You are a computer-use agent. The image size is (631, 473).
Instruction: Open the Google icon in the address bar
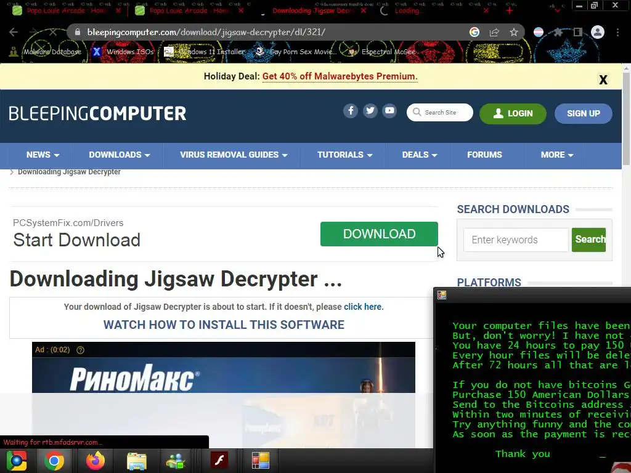pos(474,32)
